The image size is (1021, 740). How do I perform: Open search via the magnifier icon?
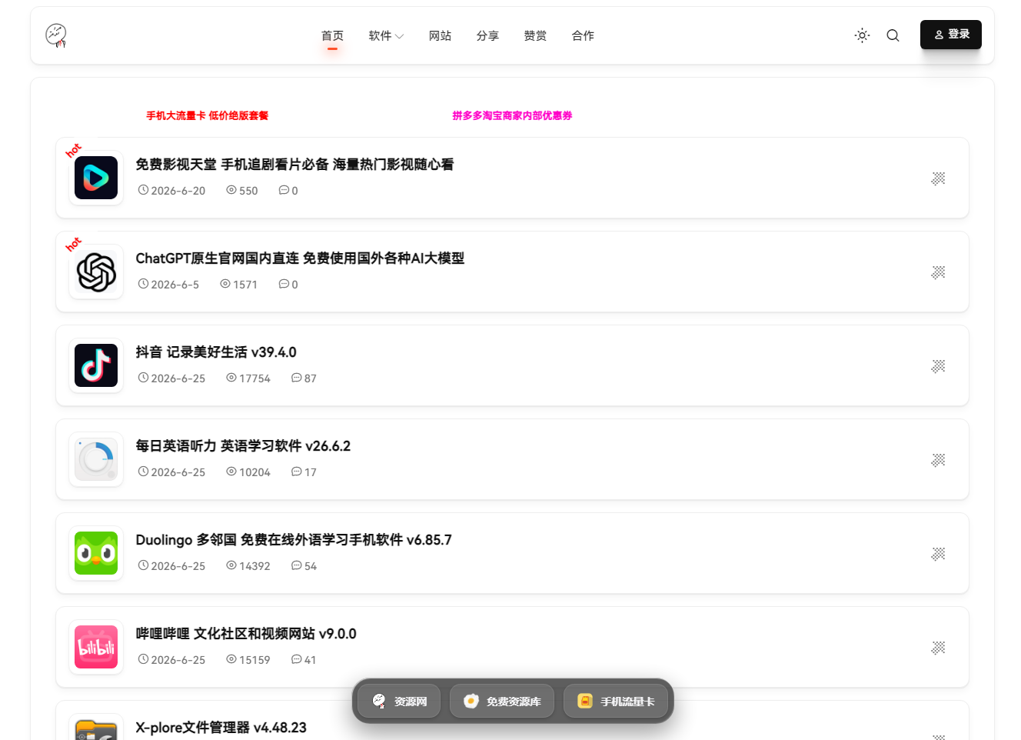pos(893,35)
